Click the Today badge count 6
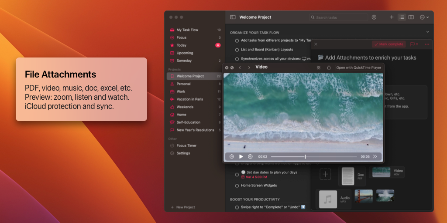The height and width of the screenshot is (223, 447). pos(218,45)
